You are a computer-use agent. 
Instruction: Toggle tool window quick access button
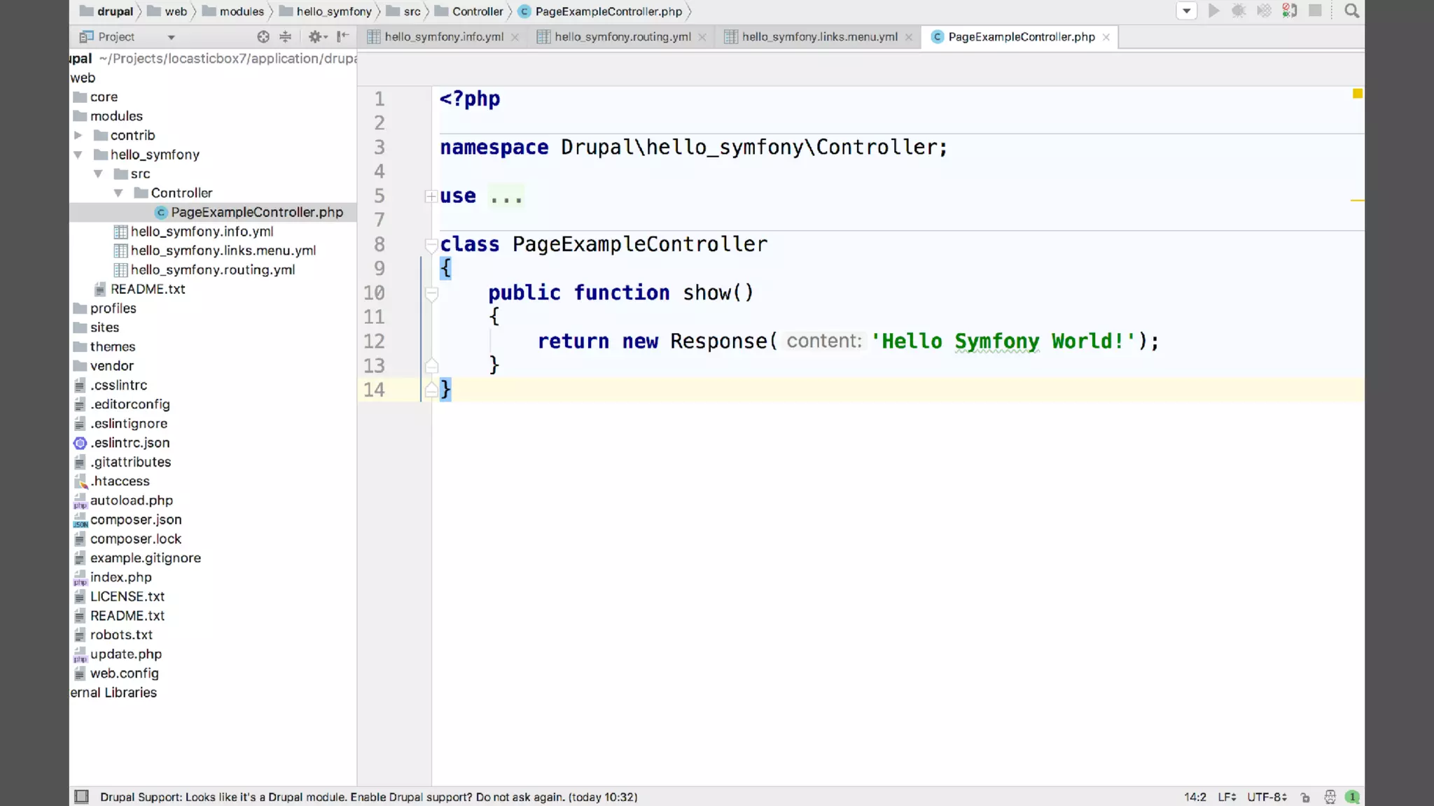point(82,797)
